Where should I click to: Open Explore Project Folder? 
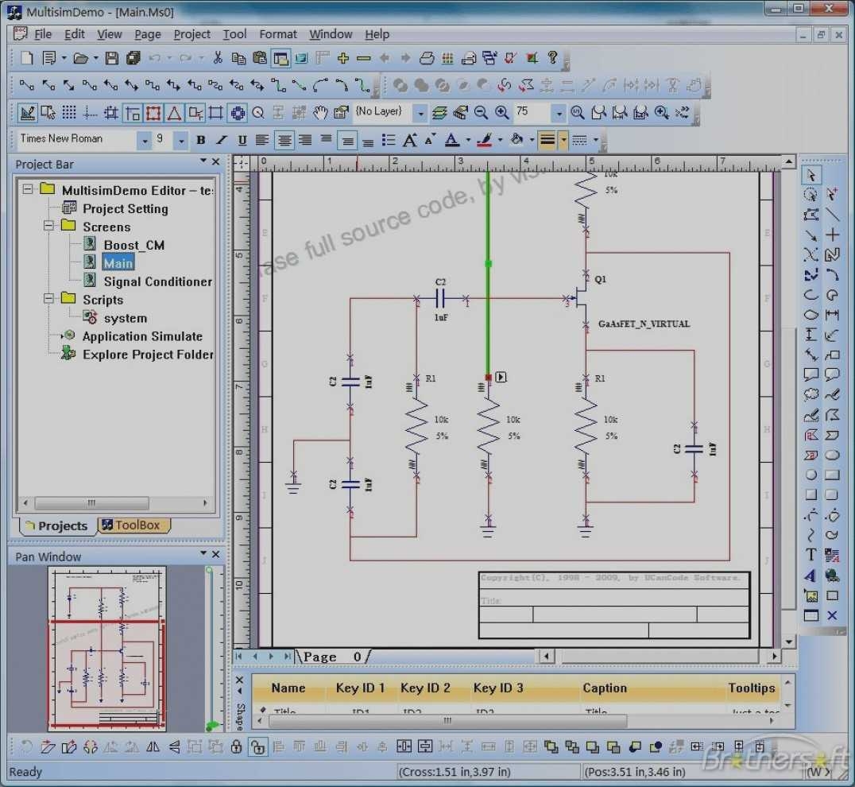(x=148, y=355)
